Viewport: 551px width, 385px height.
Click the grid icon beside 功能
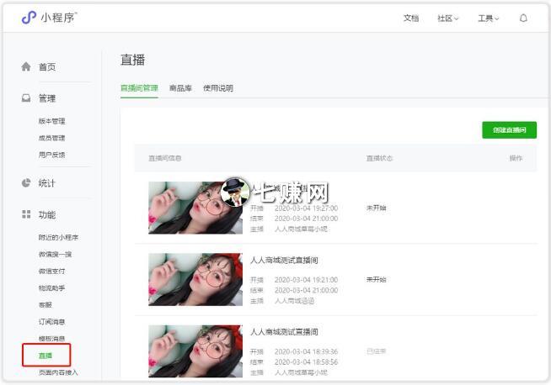tap(26, 214)
